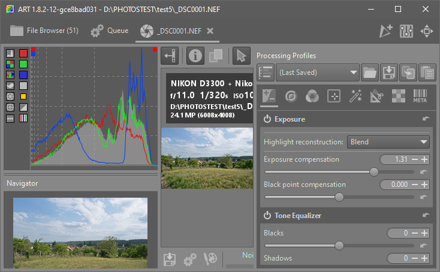The height and width of the screenshot is (272, 440).
Task: Save current processing profile
Action: [389, 72]
